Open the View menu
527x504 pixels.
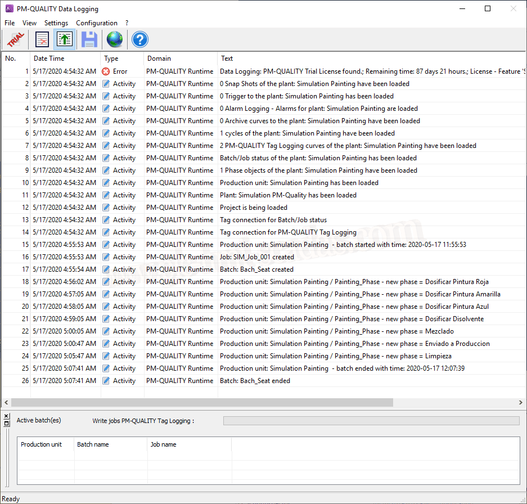[x=29, y=23]
